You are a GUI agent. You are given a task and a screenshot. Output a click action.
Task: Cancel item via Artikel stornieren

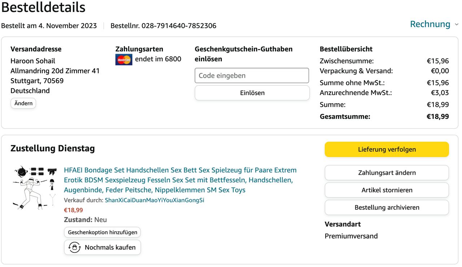[x=387, y=190]
